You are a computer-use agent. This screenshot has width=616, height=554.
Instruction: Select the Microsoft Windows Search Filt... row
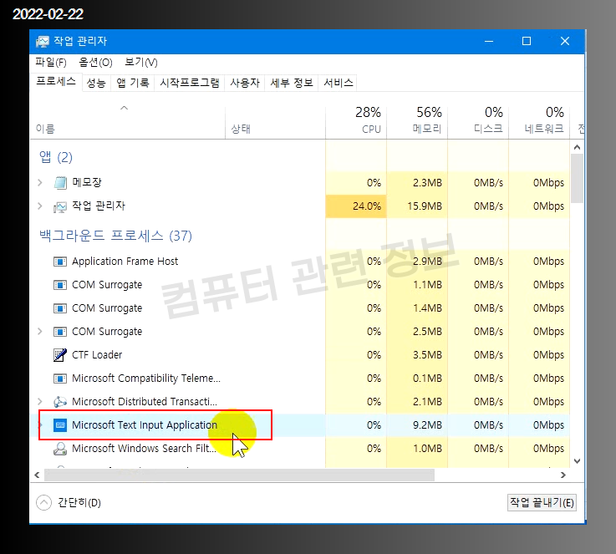pos(300,449)
